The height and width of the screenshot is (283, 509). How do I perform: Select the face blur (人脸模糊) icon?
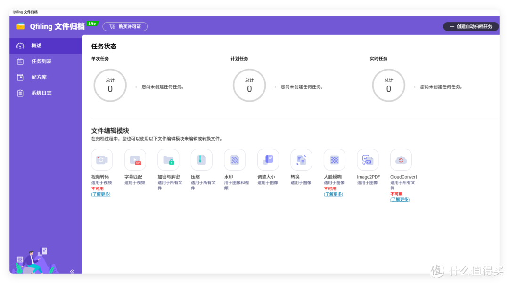coord(335,160)
